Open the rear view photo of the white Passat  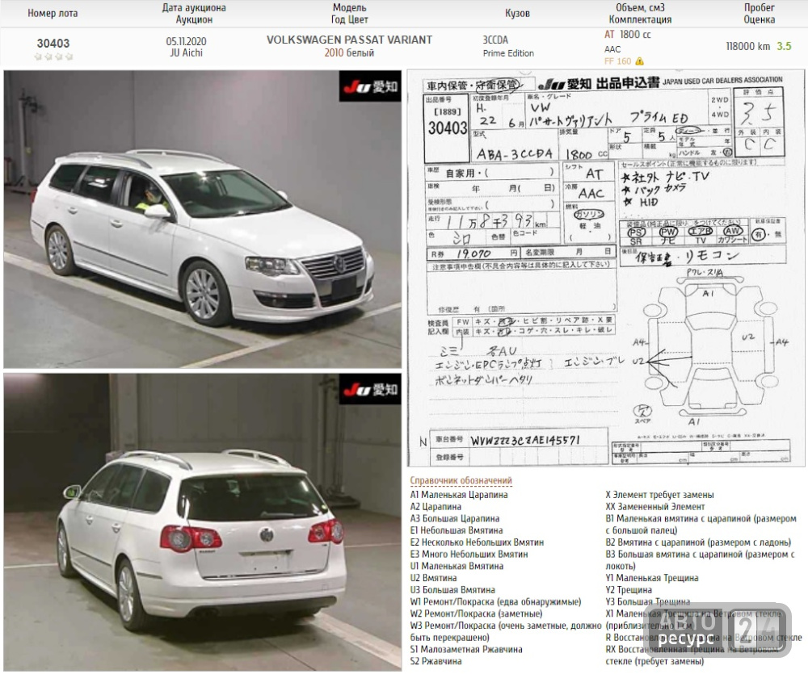(x=203, y=522)
